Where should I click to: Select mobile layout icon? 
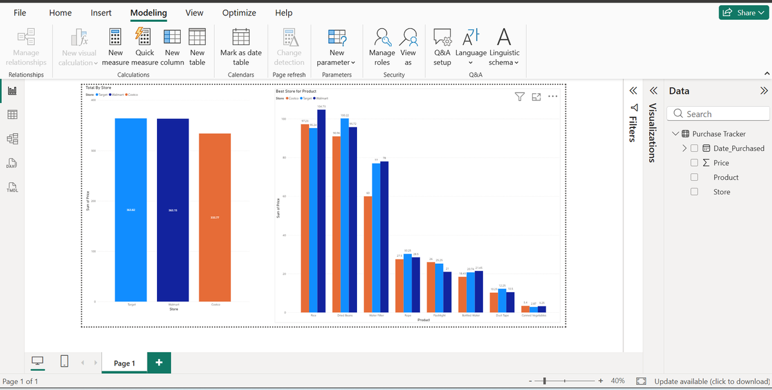(64, 362)
